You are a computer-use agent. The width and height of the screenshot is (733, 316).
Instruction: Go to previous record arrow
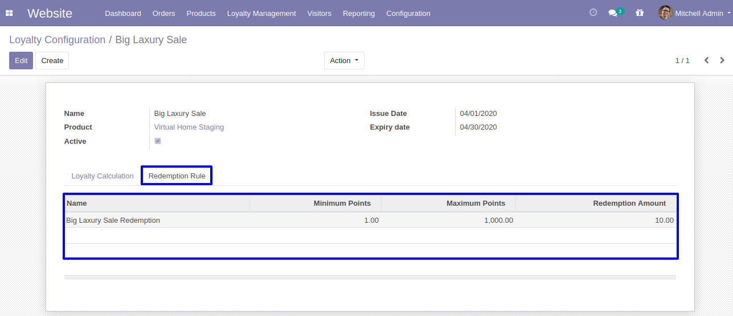click(x=706, y=60)
